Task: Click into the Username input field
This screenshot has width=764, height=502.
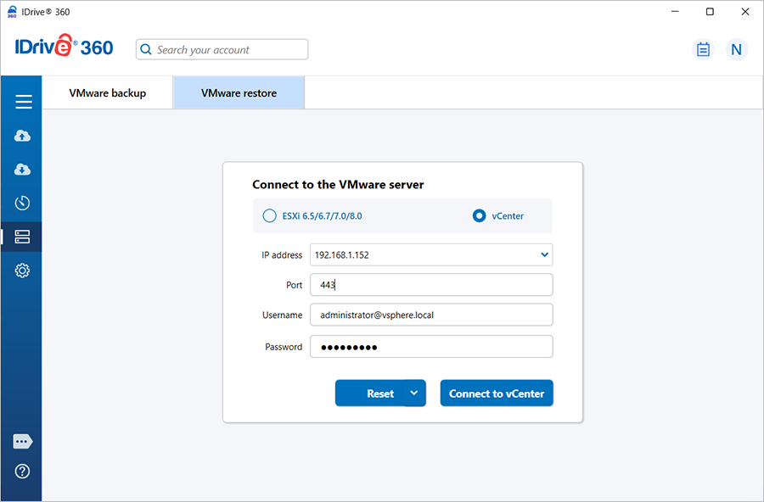Action: click(431, 315)
